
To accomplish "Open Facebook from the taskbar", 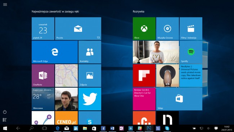I will pyautogui.click(x=103, y=128).
